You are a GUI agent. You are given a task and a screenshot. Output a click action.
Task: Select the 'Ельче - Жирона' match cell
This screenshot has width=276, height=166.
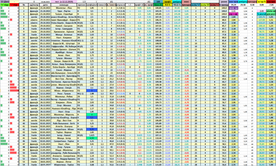64,70
